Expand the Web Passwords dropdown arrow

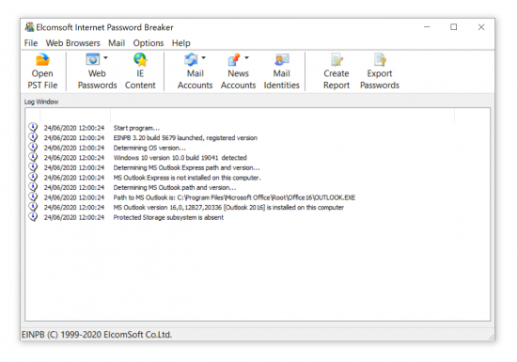pos(105,57)
